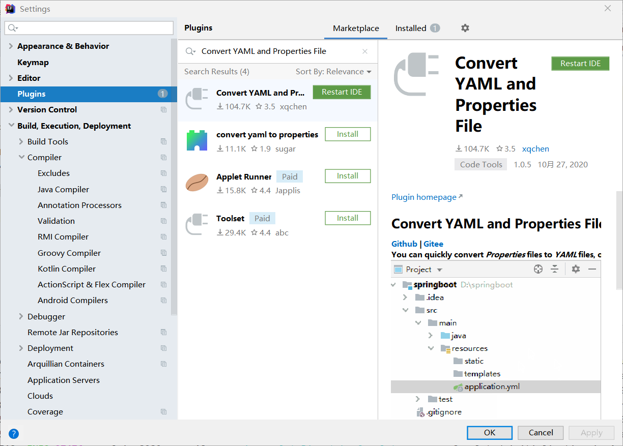Viewport: 623px width, 446px height.
Task: Click the settings search field magnifier icon
Action: pos(13,28)
